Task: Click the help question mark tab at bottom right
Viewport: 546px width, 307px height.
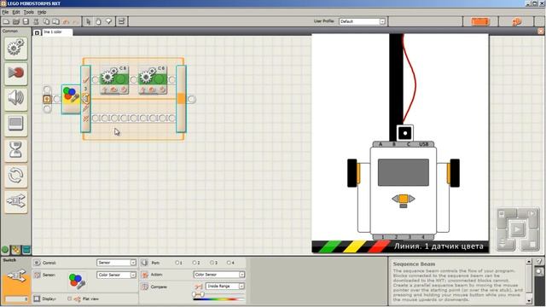Action: coord(539,261)
